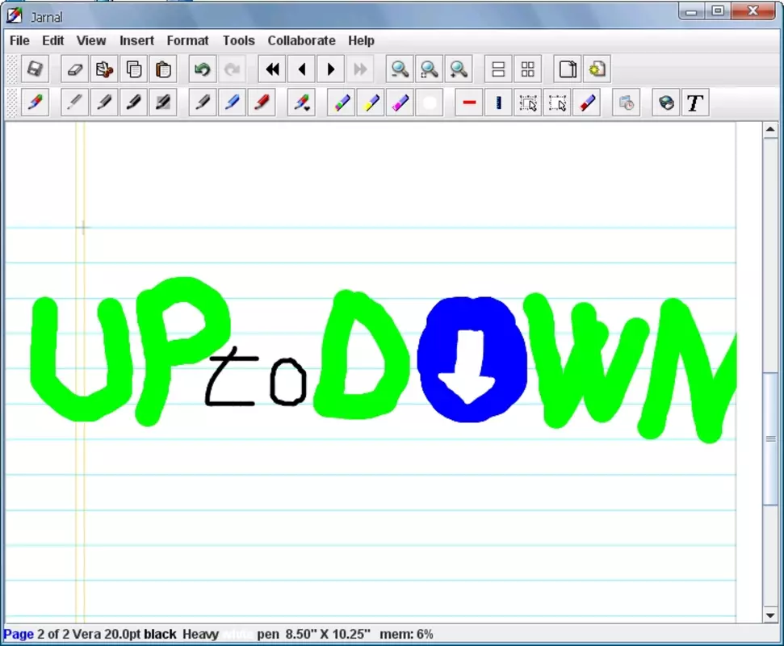Screen dimensions: 784x646
Task: Click the globe icon next to T
Action: point(666,103)
